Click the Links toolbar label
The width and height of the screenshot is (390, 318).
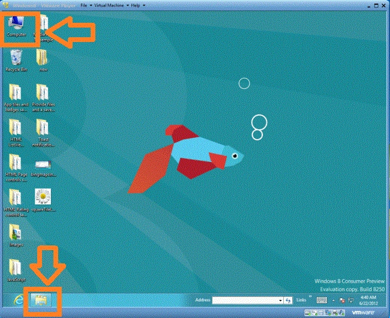point(301,300)
